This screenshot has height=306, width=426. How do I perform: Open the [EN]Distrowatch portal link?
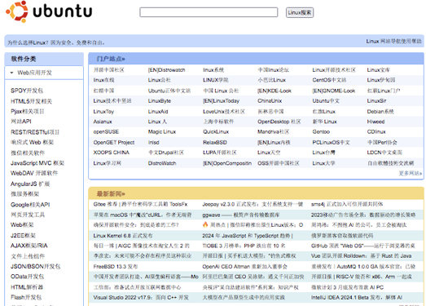click(x=166, y=70)
